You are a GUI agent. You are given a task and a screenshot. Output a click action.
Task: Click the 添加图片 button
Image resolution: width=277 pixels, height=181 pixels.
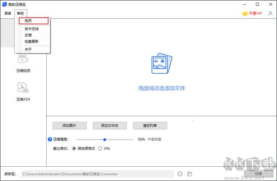tap(70, 125)
